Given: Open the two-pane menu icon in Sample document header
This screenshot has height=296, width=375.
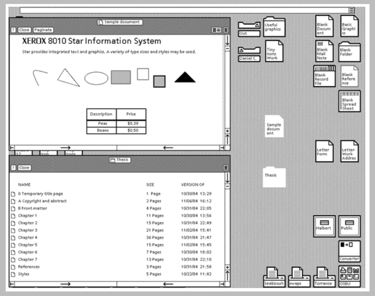Looking at the screenshot, I should 217,30.
